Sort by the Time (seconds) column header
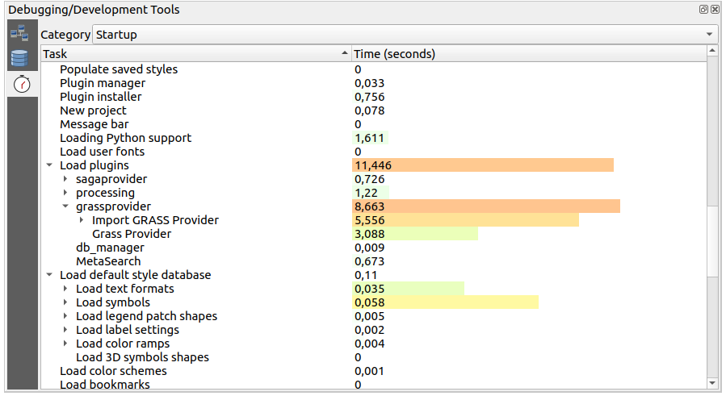726x400 pixels. (x=525, y=54)
